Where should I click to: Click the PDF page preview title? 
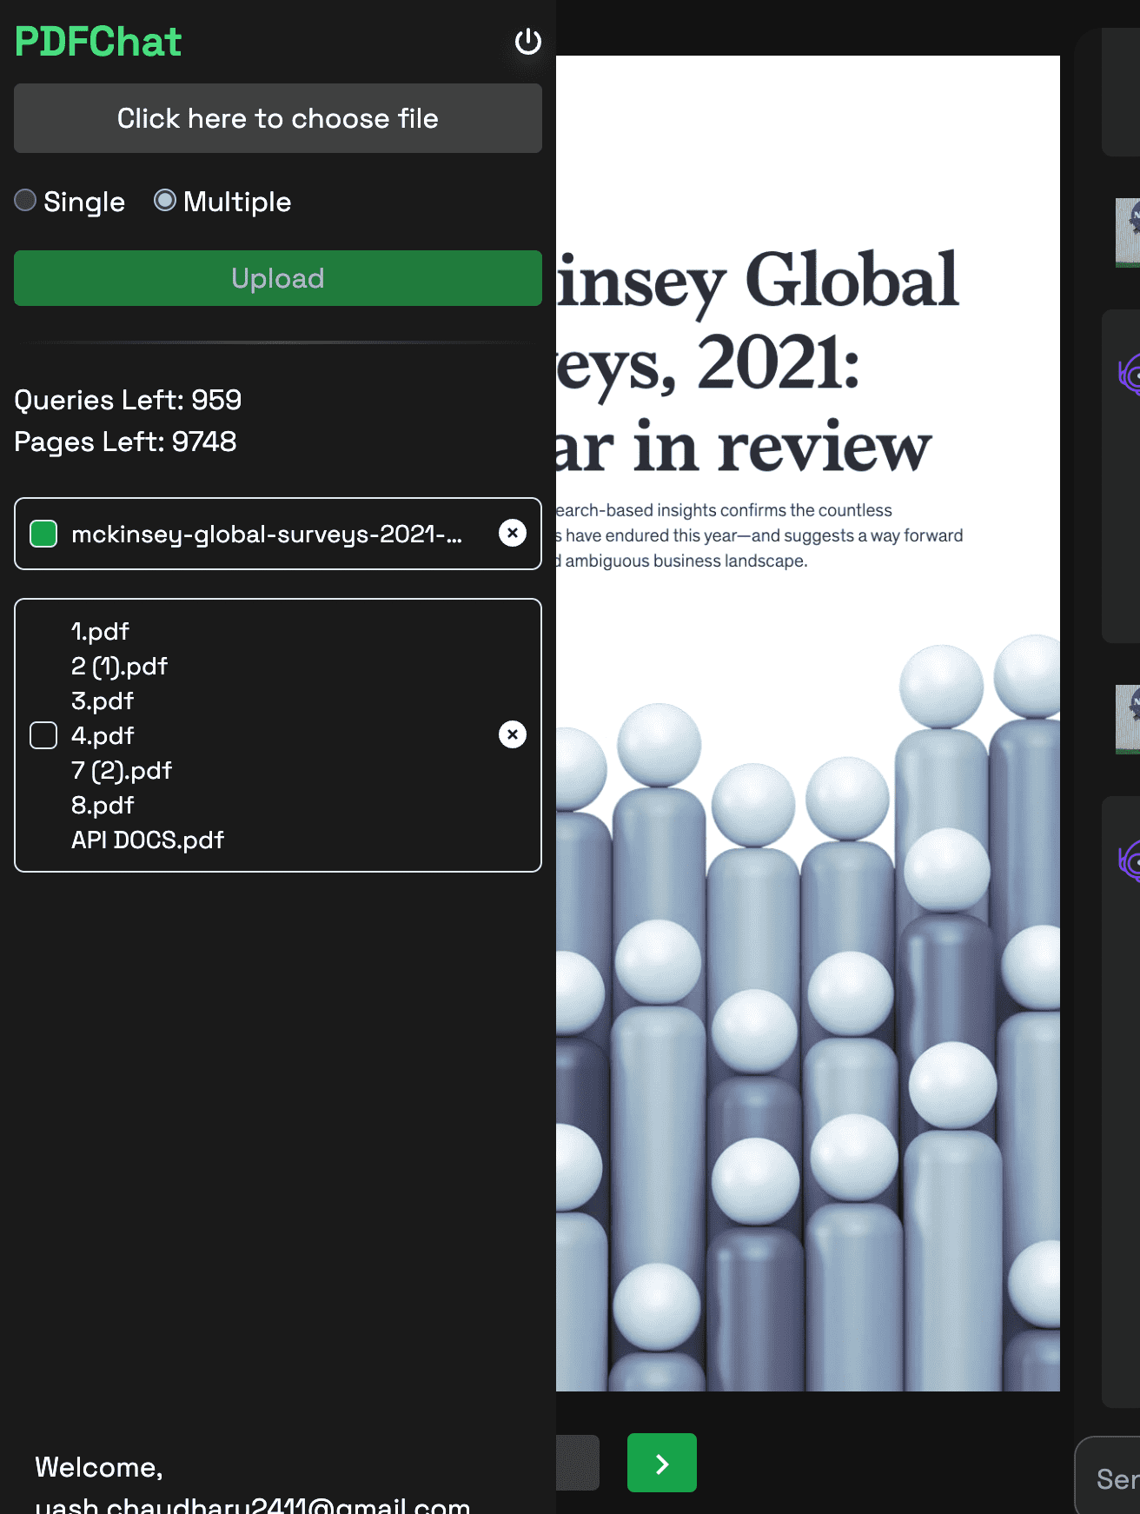pos(758,362)
